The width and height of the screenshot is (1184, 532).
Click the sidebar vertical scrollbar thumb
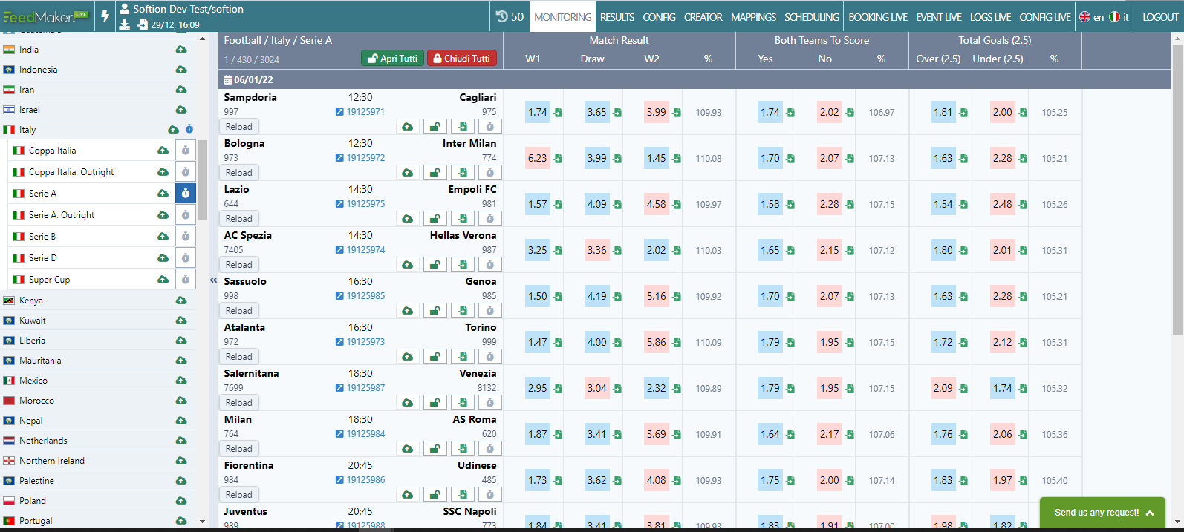click(202, 180)
